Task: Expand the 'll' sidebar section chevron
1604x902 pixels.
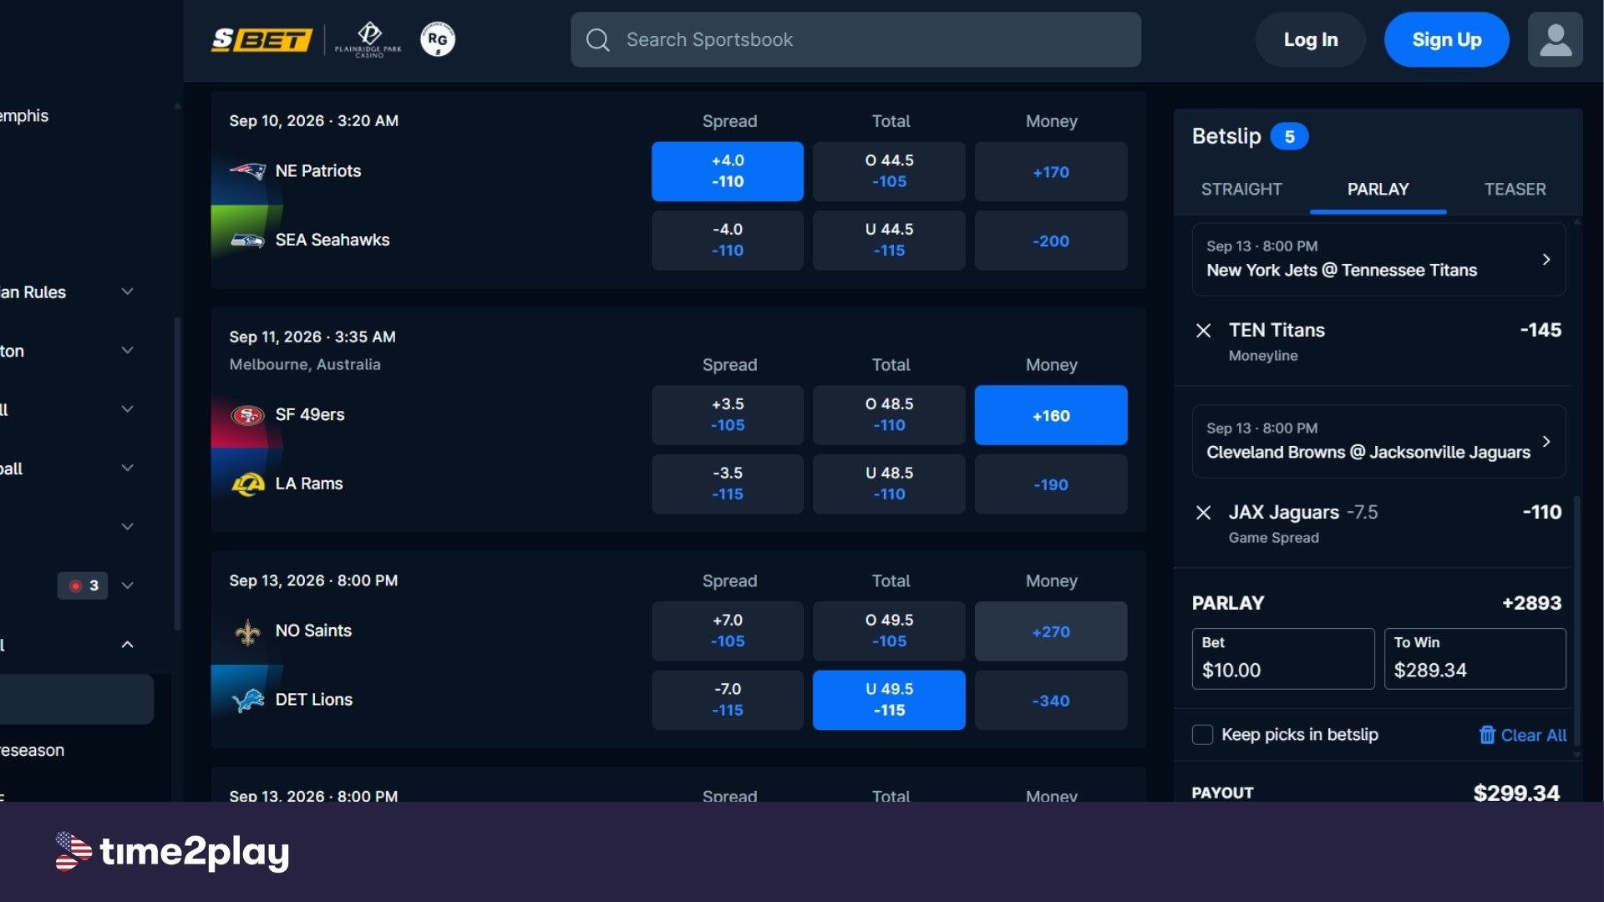Action: pyautogui.click(x=127, y=409)
